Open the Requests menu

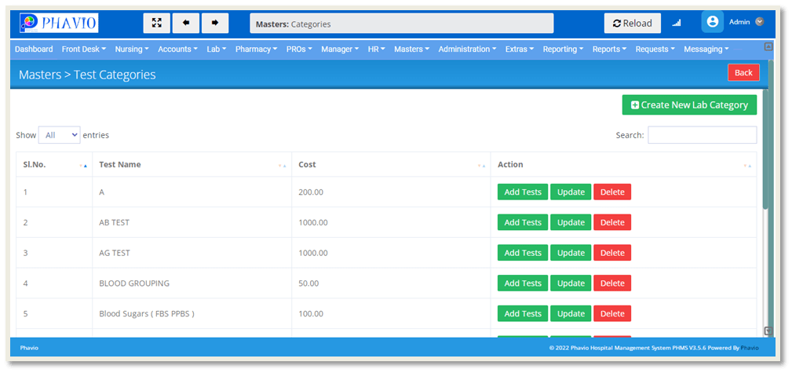[x=655, y=49]
